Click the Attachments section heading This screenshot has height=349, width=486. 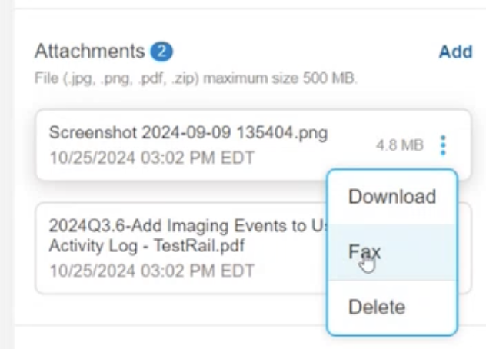89,52
